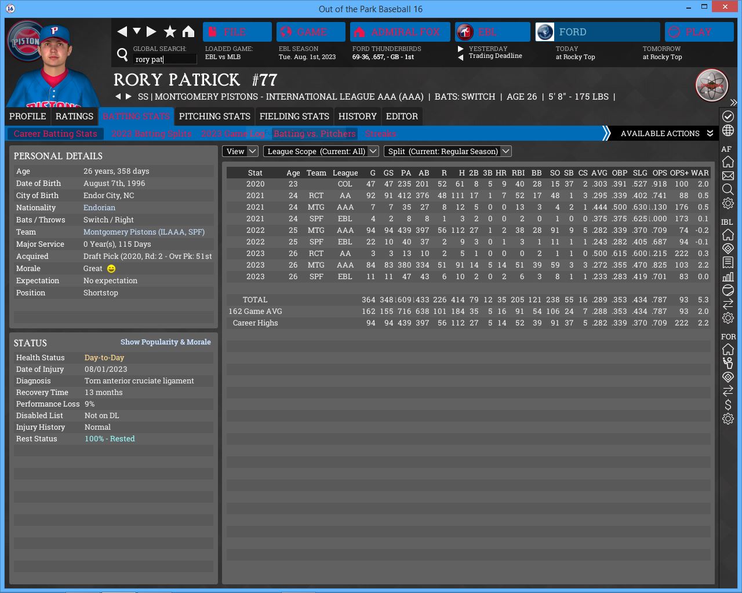The height and width of the screenshot is (593, 742).
Task: Click the IBL baseball icon in sidebar
Action: pos(728,290)
